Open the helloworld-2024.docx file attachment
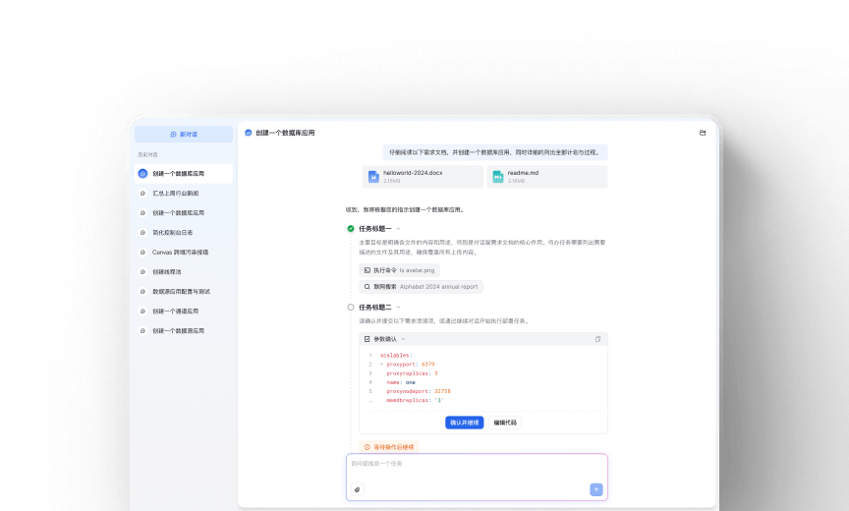849x511 pixels. pyautogui.click(x=423, y=177)
